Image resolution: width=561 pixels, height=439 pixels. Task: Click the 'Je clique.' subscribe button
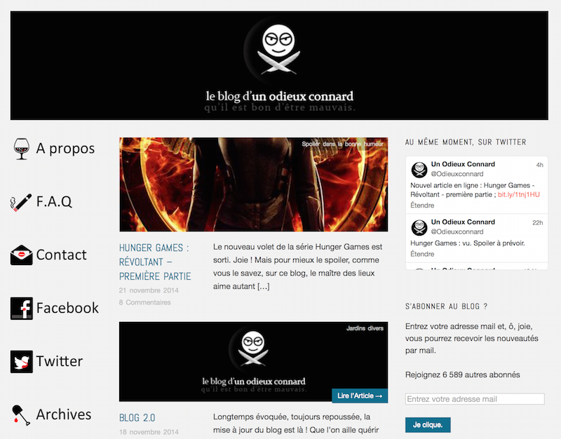(428, 425)
